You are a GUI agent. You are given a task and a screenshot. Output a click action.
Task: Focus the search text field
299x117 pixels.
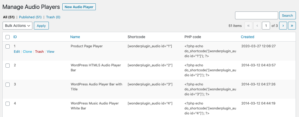[x=256, y=15]
